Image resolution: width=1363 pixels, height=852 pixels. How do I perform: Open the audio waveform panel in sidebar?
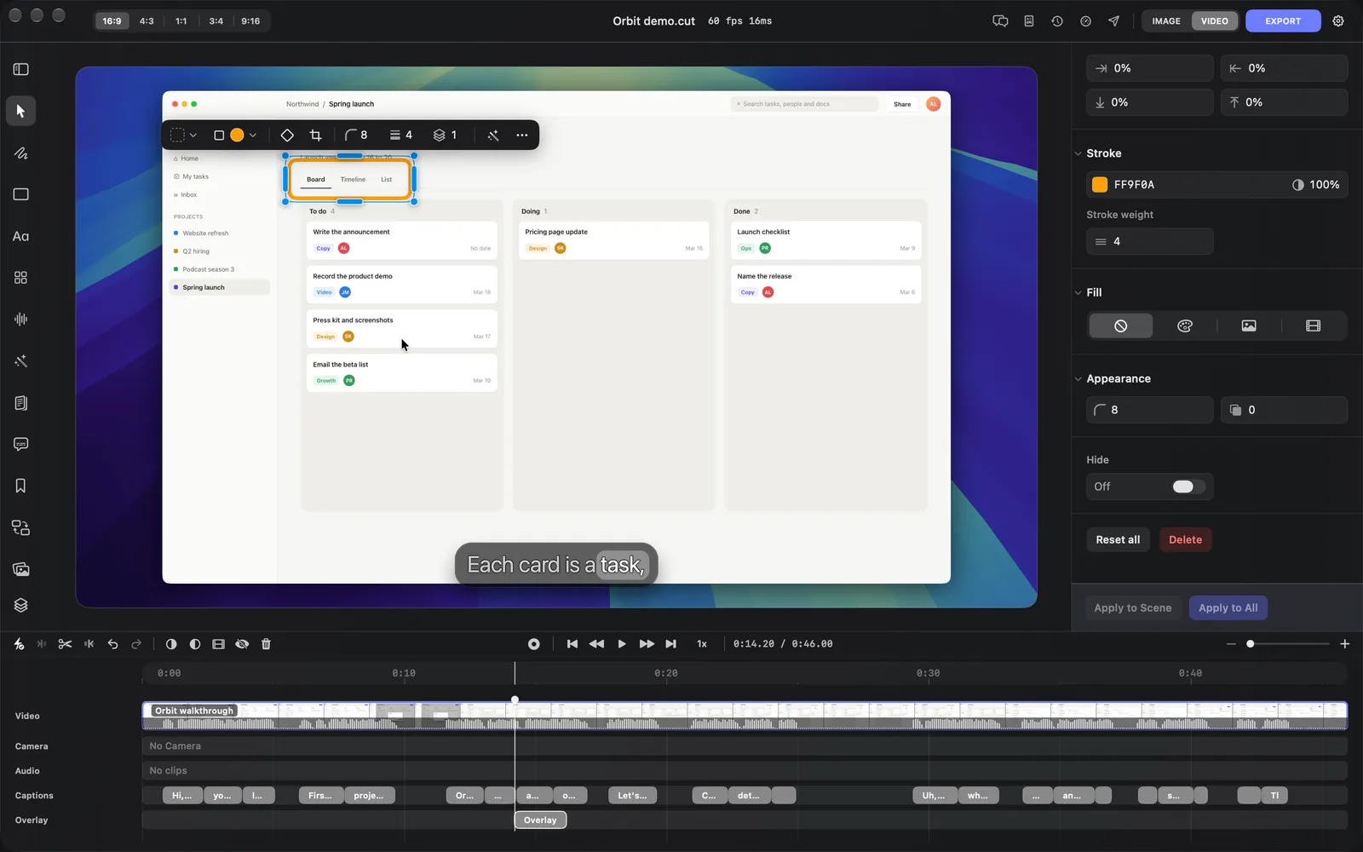(x=20, y=319)
